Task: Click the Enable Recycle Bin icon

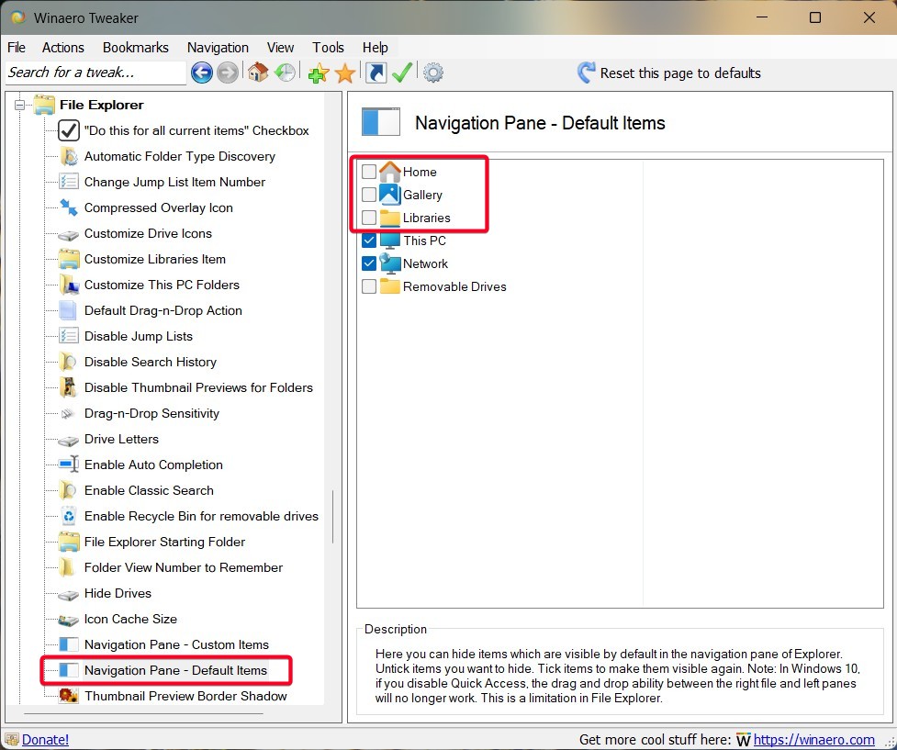Action: pyautogui.click(x=69, y=516)
